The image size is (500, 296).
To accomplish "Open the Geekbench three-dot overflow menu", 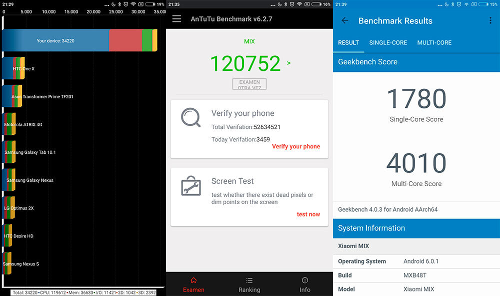I will tap(490, 20).
